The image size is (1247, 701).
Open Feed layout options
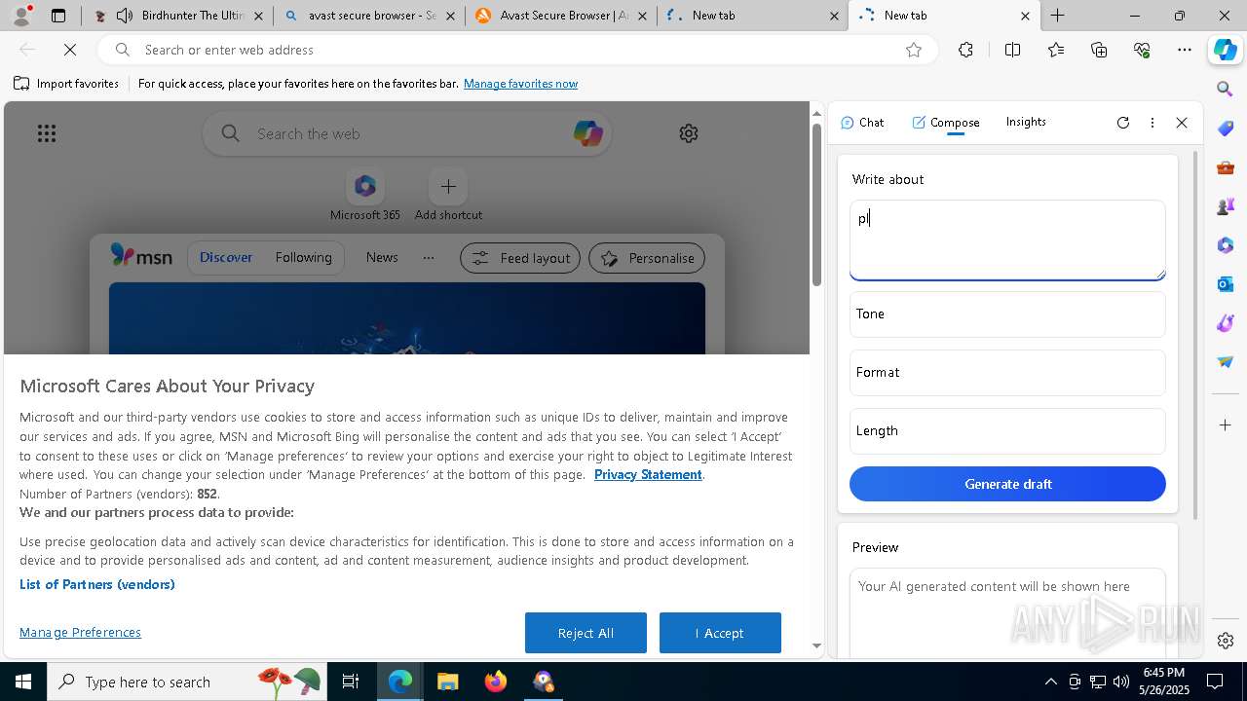520,258
